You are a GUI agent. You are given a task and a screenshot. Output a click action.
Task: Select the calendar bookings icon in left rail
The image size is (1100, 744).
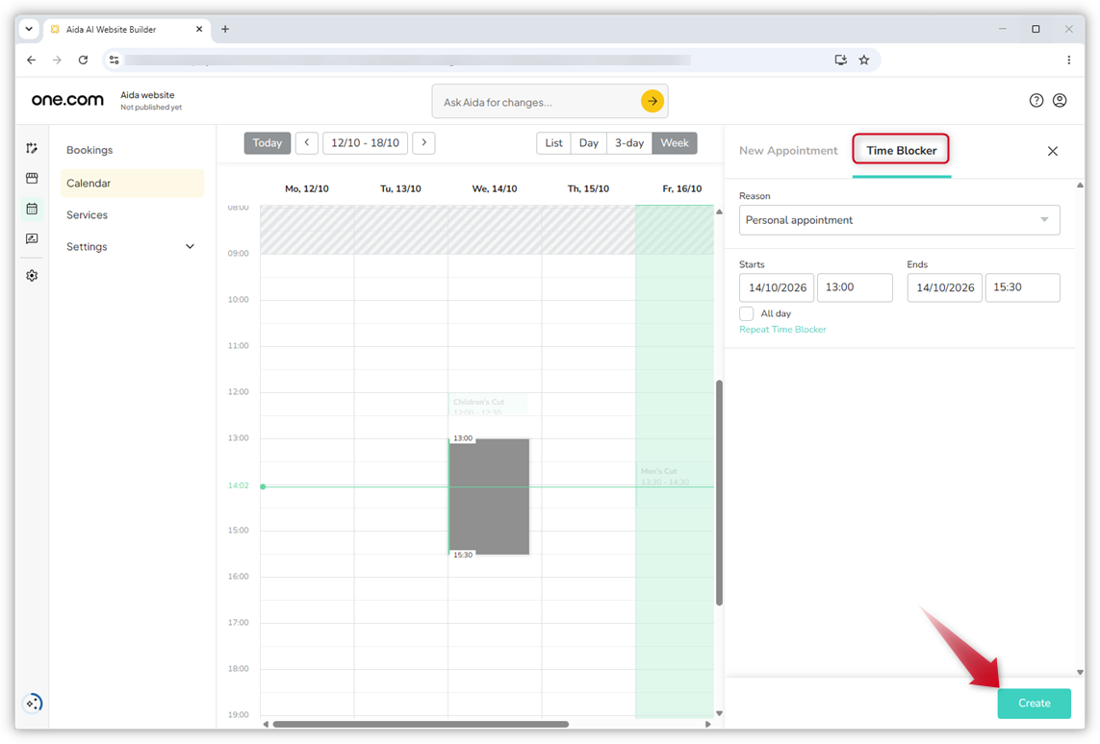(32, 208)
